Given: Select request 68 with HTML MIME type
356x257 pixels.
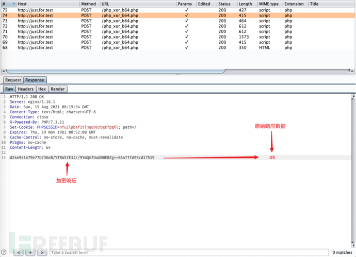Looking at the screenshot, I should tap(103, 47).
